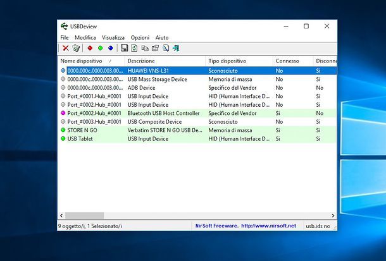Sort by Descrizione column header
This screenshot has height=261, width=386.
(165, 61)
